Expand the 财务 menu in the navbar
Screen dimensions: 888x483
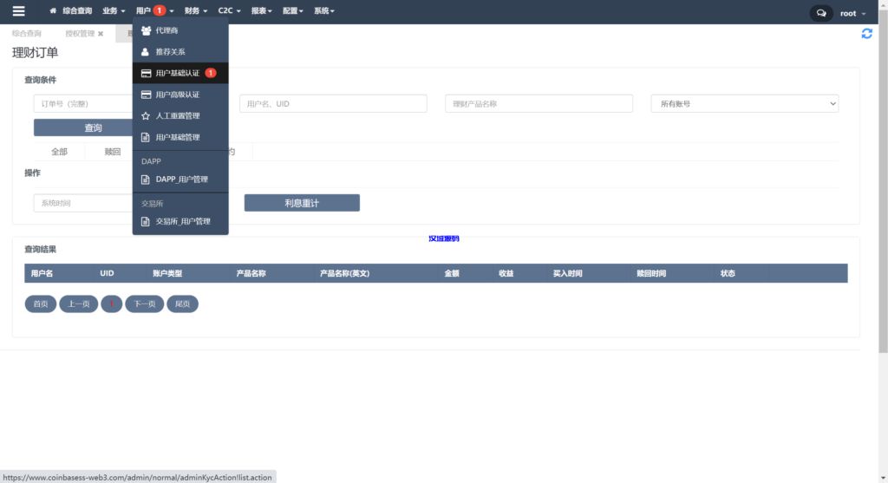pos(195,11)
